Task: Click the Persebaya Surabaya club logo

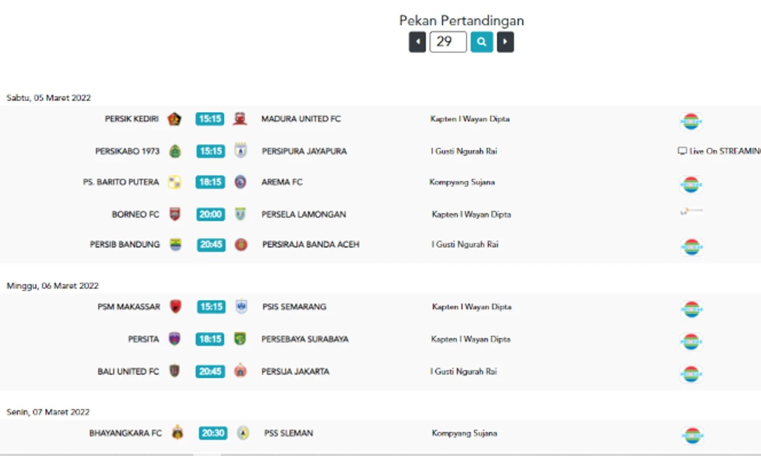Action: (x=240, y=339)
